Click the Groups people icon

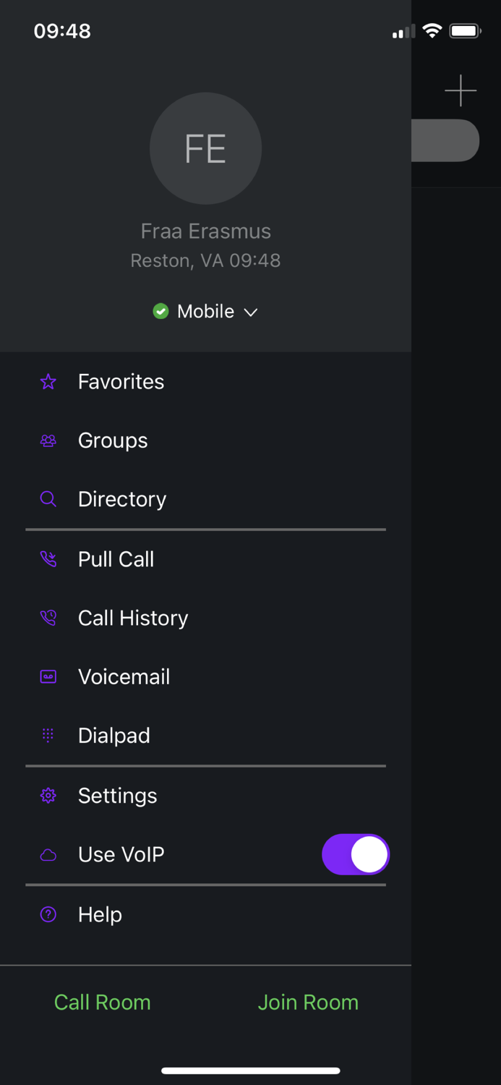(48, 441)
